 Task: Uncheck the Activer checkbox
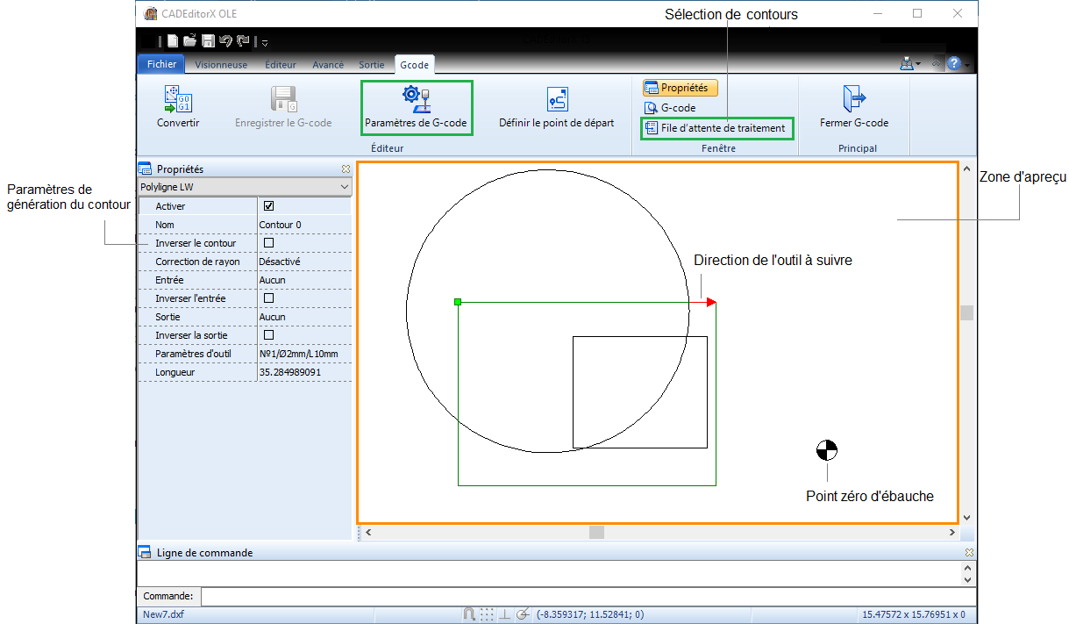269,206
